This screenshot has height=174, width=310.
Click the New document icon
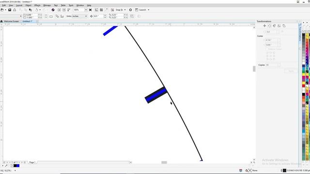(2, 10)
